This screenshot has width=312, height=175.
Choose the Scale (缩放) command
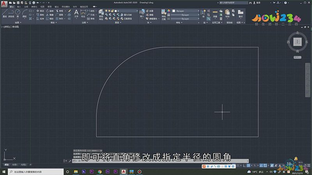coord(50,19)
